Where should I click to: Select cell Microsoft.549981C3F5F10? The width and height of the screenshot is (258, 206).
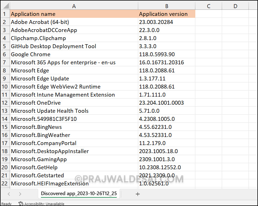(74, 119)
